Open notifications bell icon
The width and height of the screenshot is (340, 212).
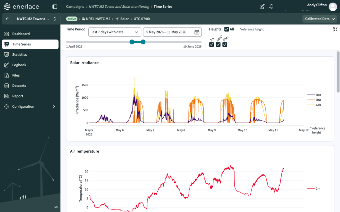point(271,7)
